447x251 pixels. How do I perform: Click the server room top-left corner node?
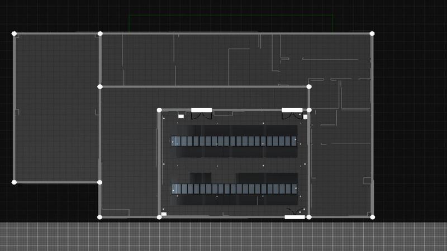(x=159, y=110)
